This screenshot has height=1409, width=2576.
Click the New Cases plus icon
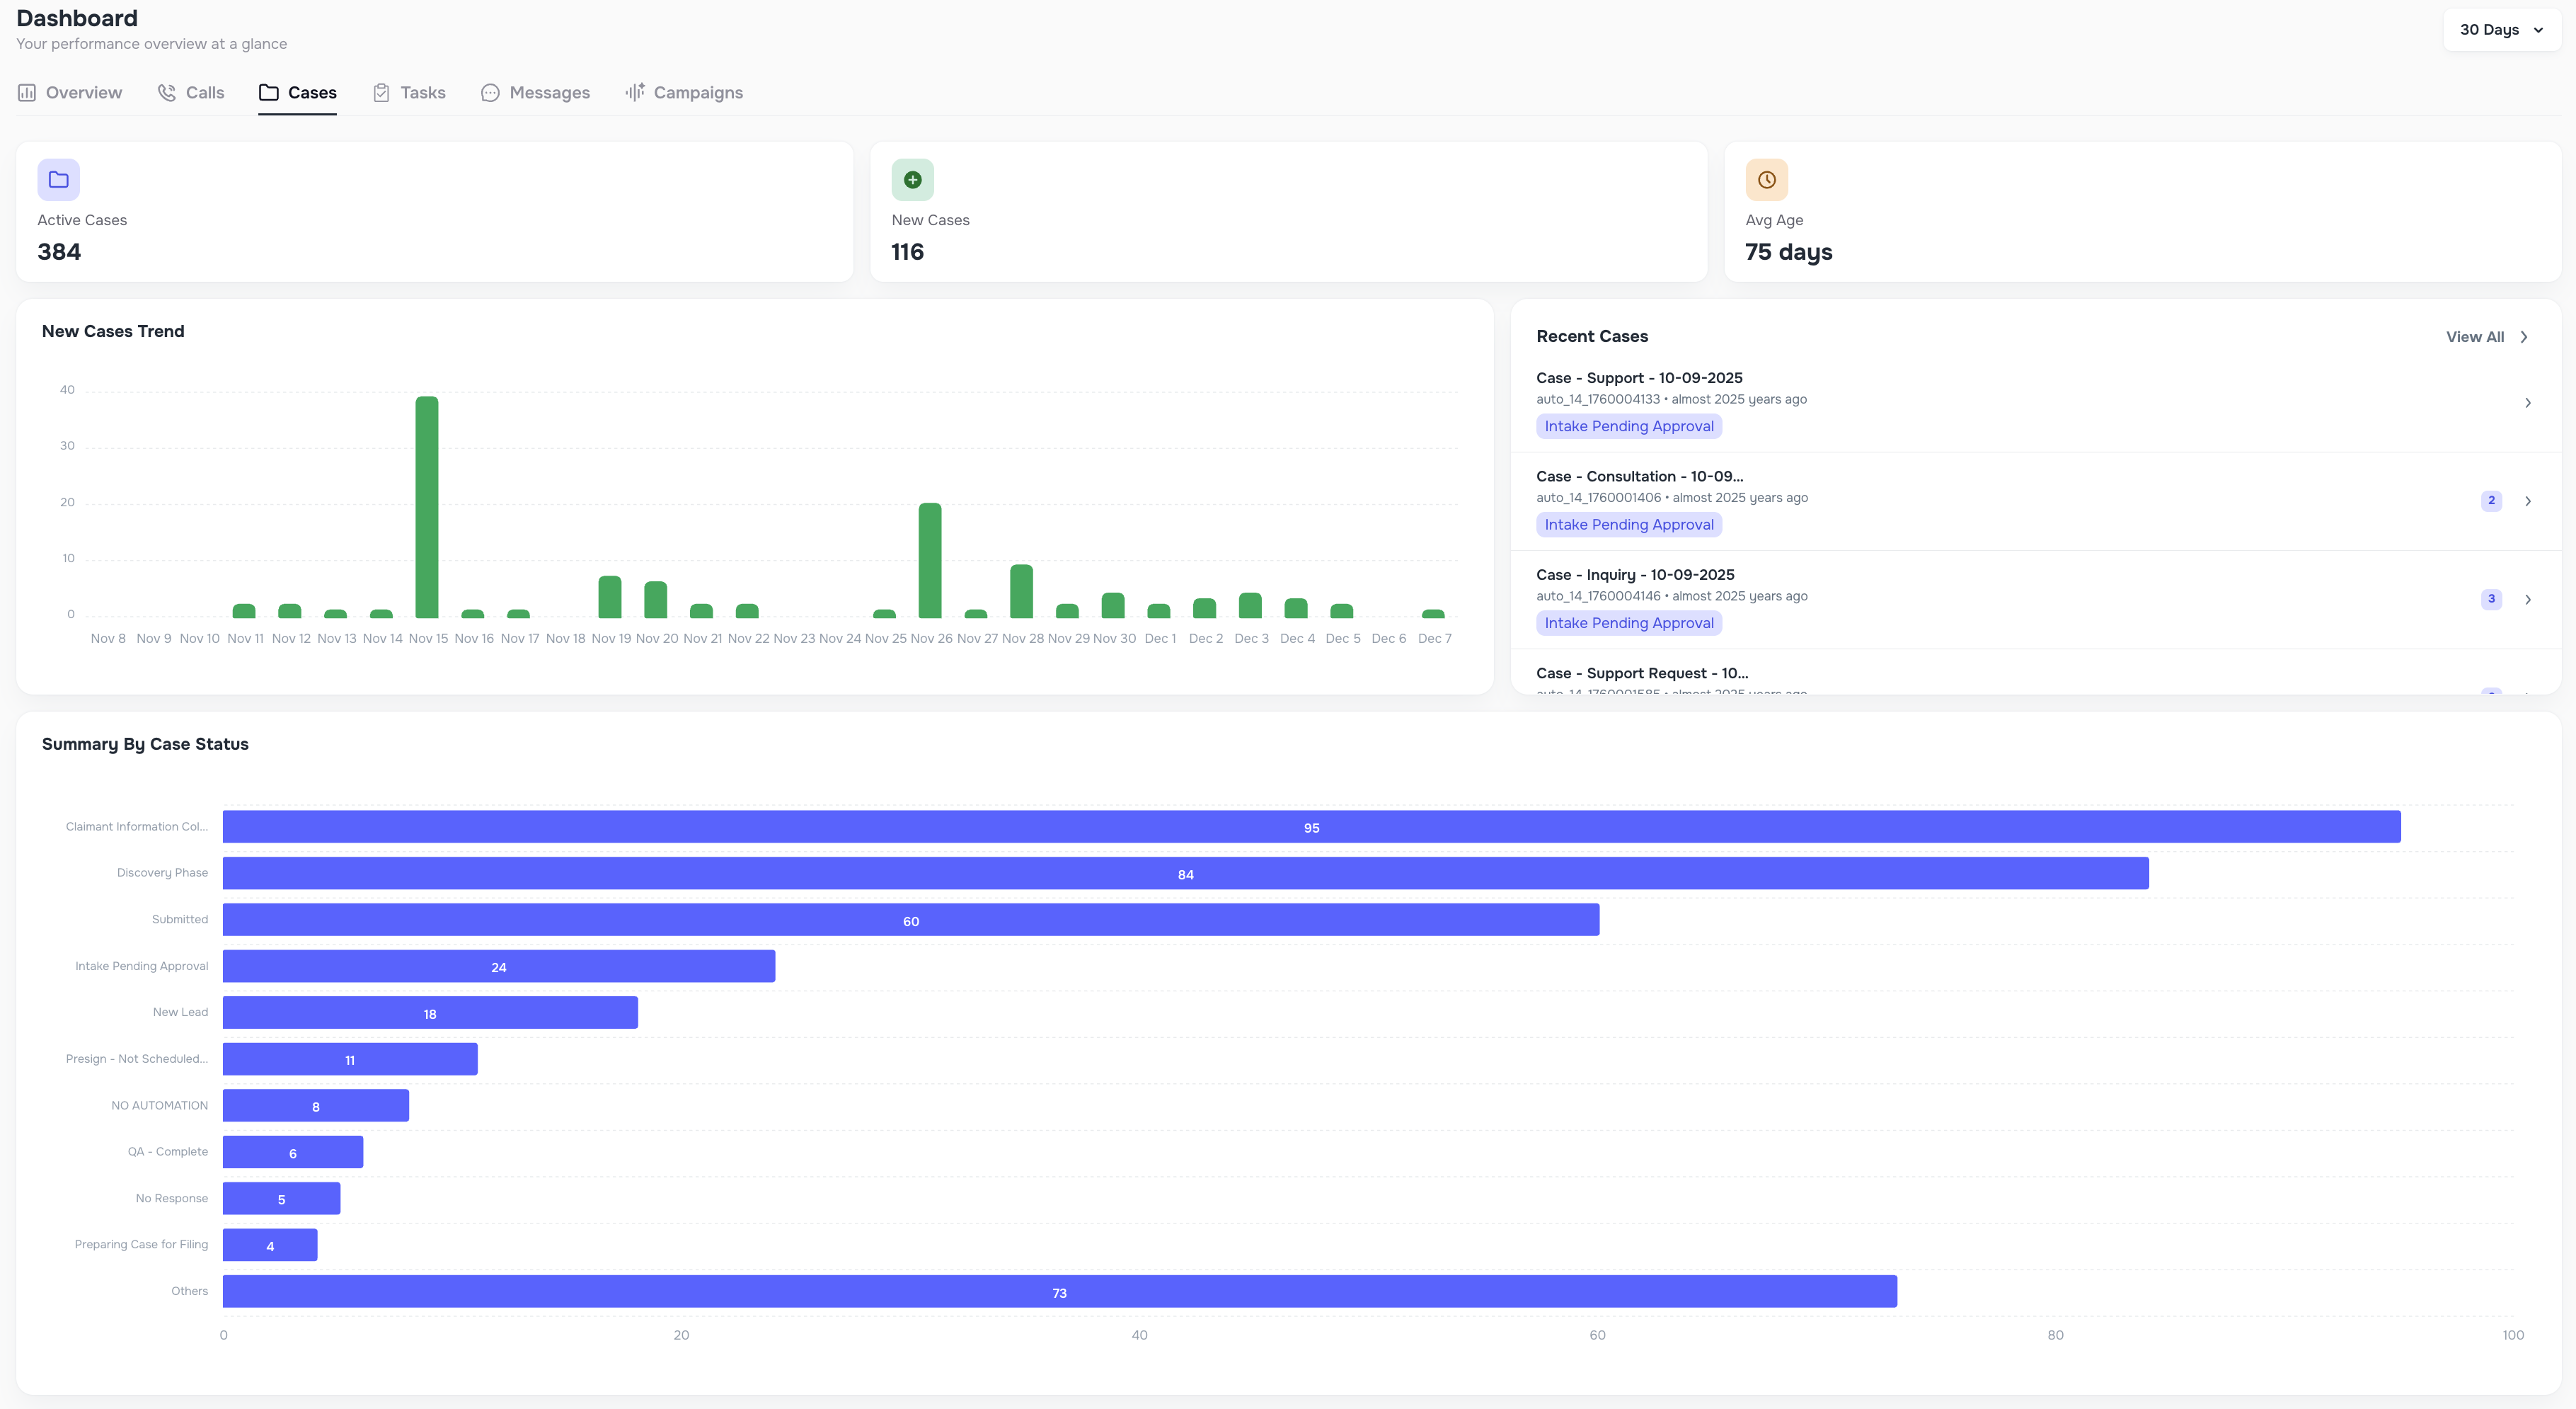click(913, 179)
